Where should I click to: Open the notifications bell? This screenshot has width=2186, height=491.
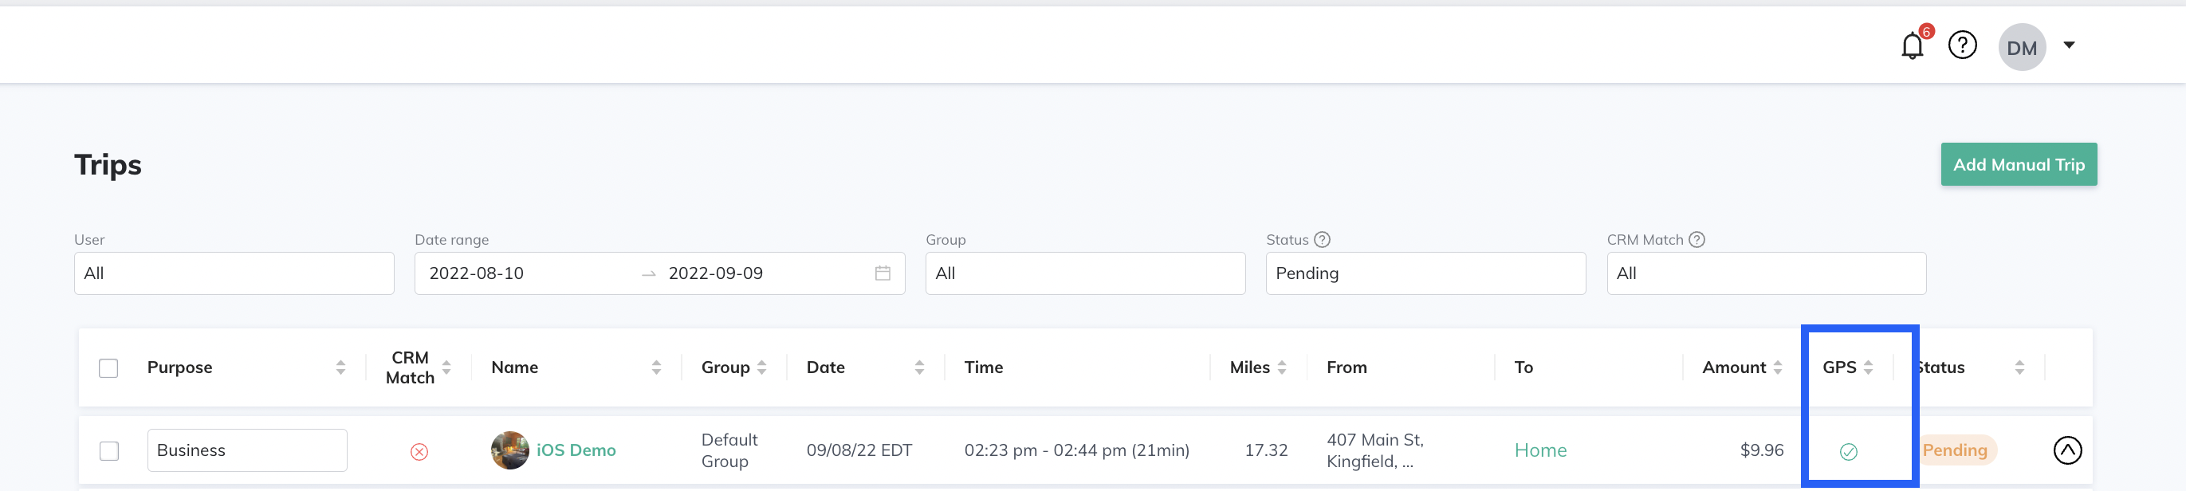(1912, 45)
